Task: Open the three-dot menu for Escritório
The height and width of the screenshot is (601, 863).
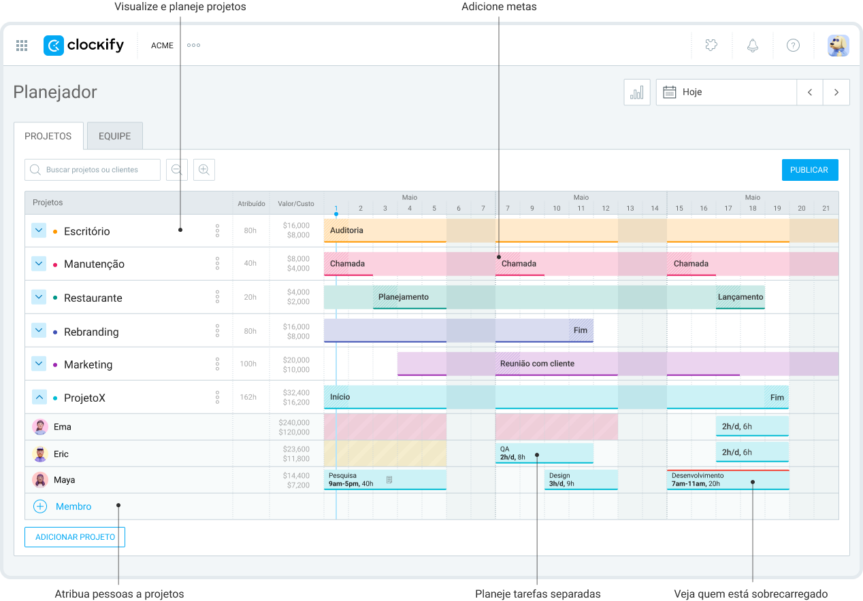Action: click(217, 231)
